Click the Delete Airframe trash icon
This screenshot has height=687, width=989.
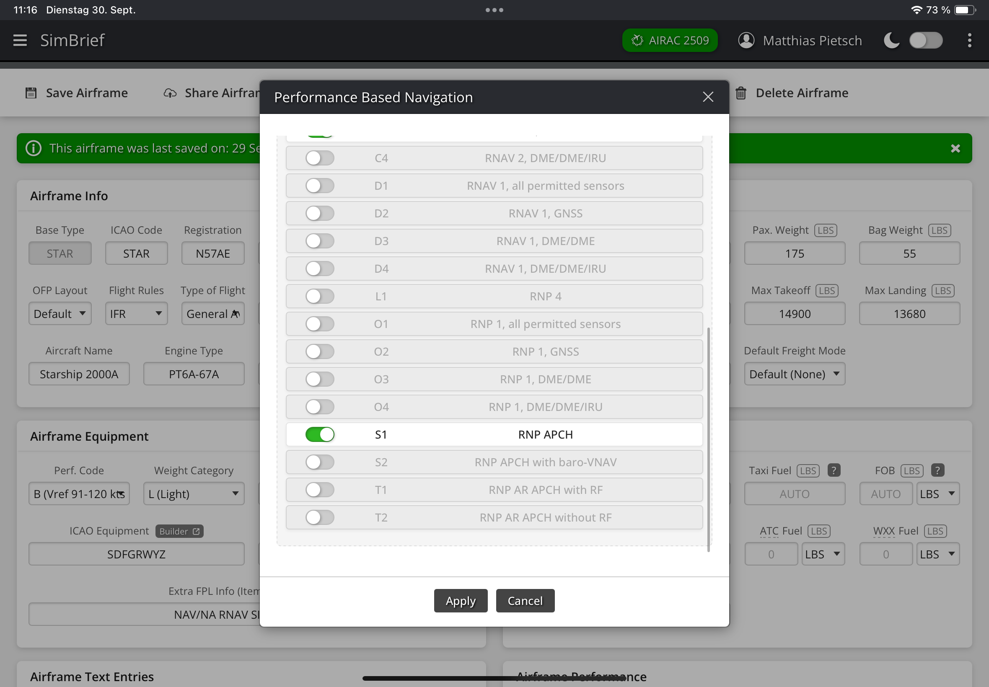[740, 93]
